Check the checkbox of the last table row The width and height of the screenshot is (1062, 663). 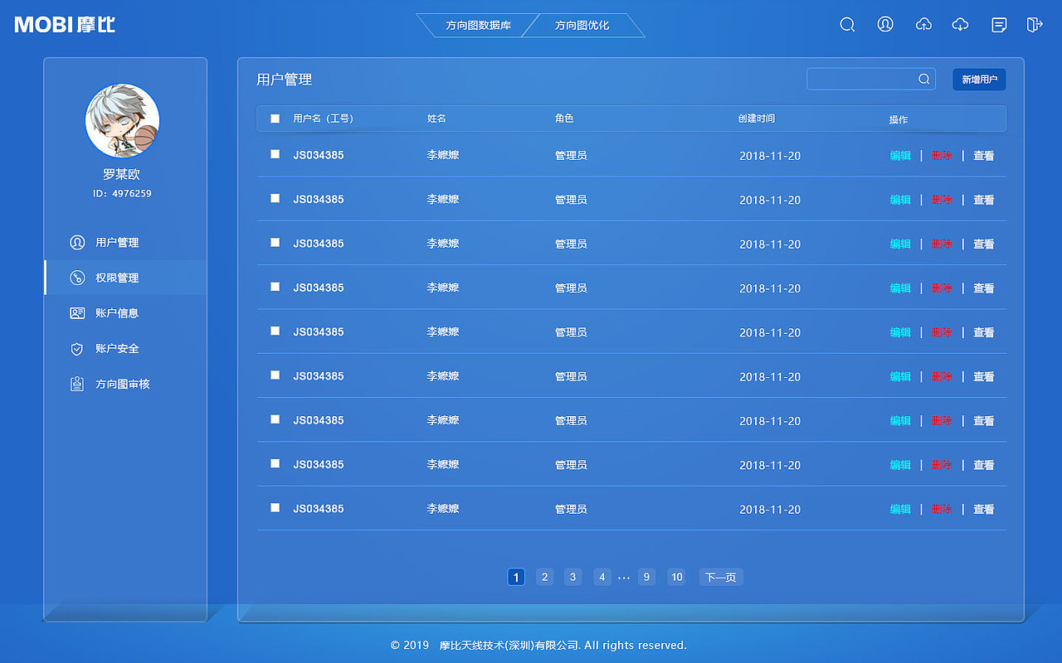click(x=275, y=509)
